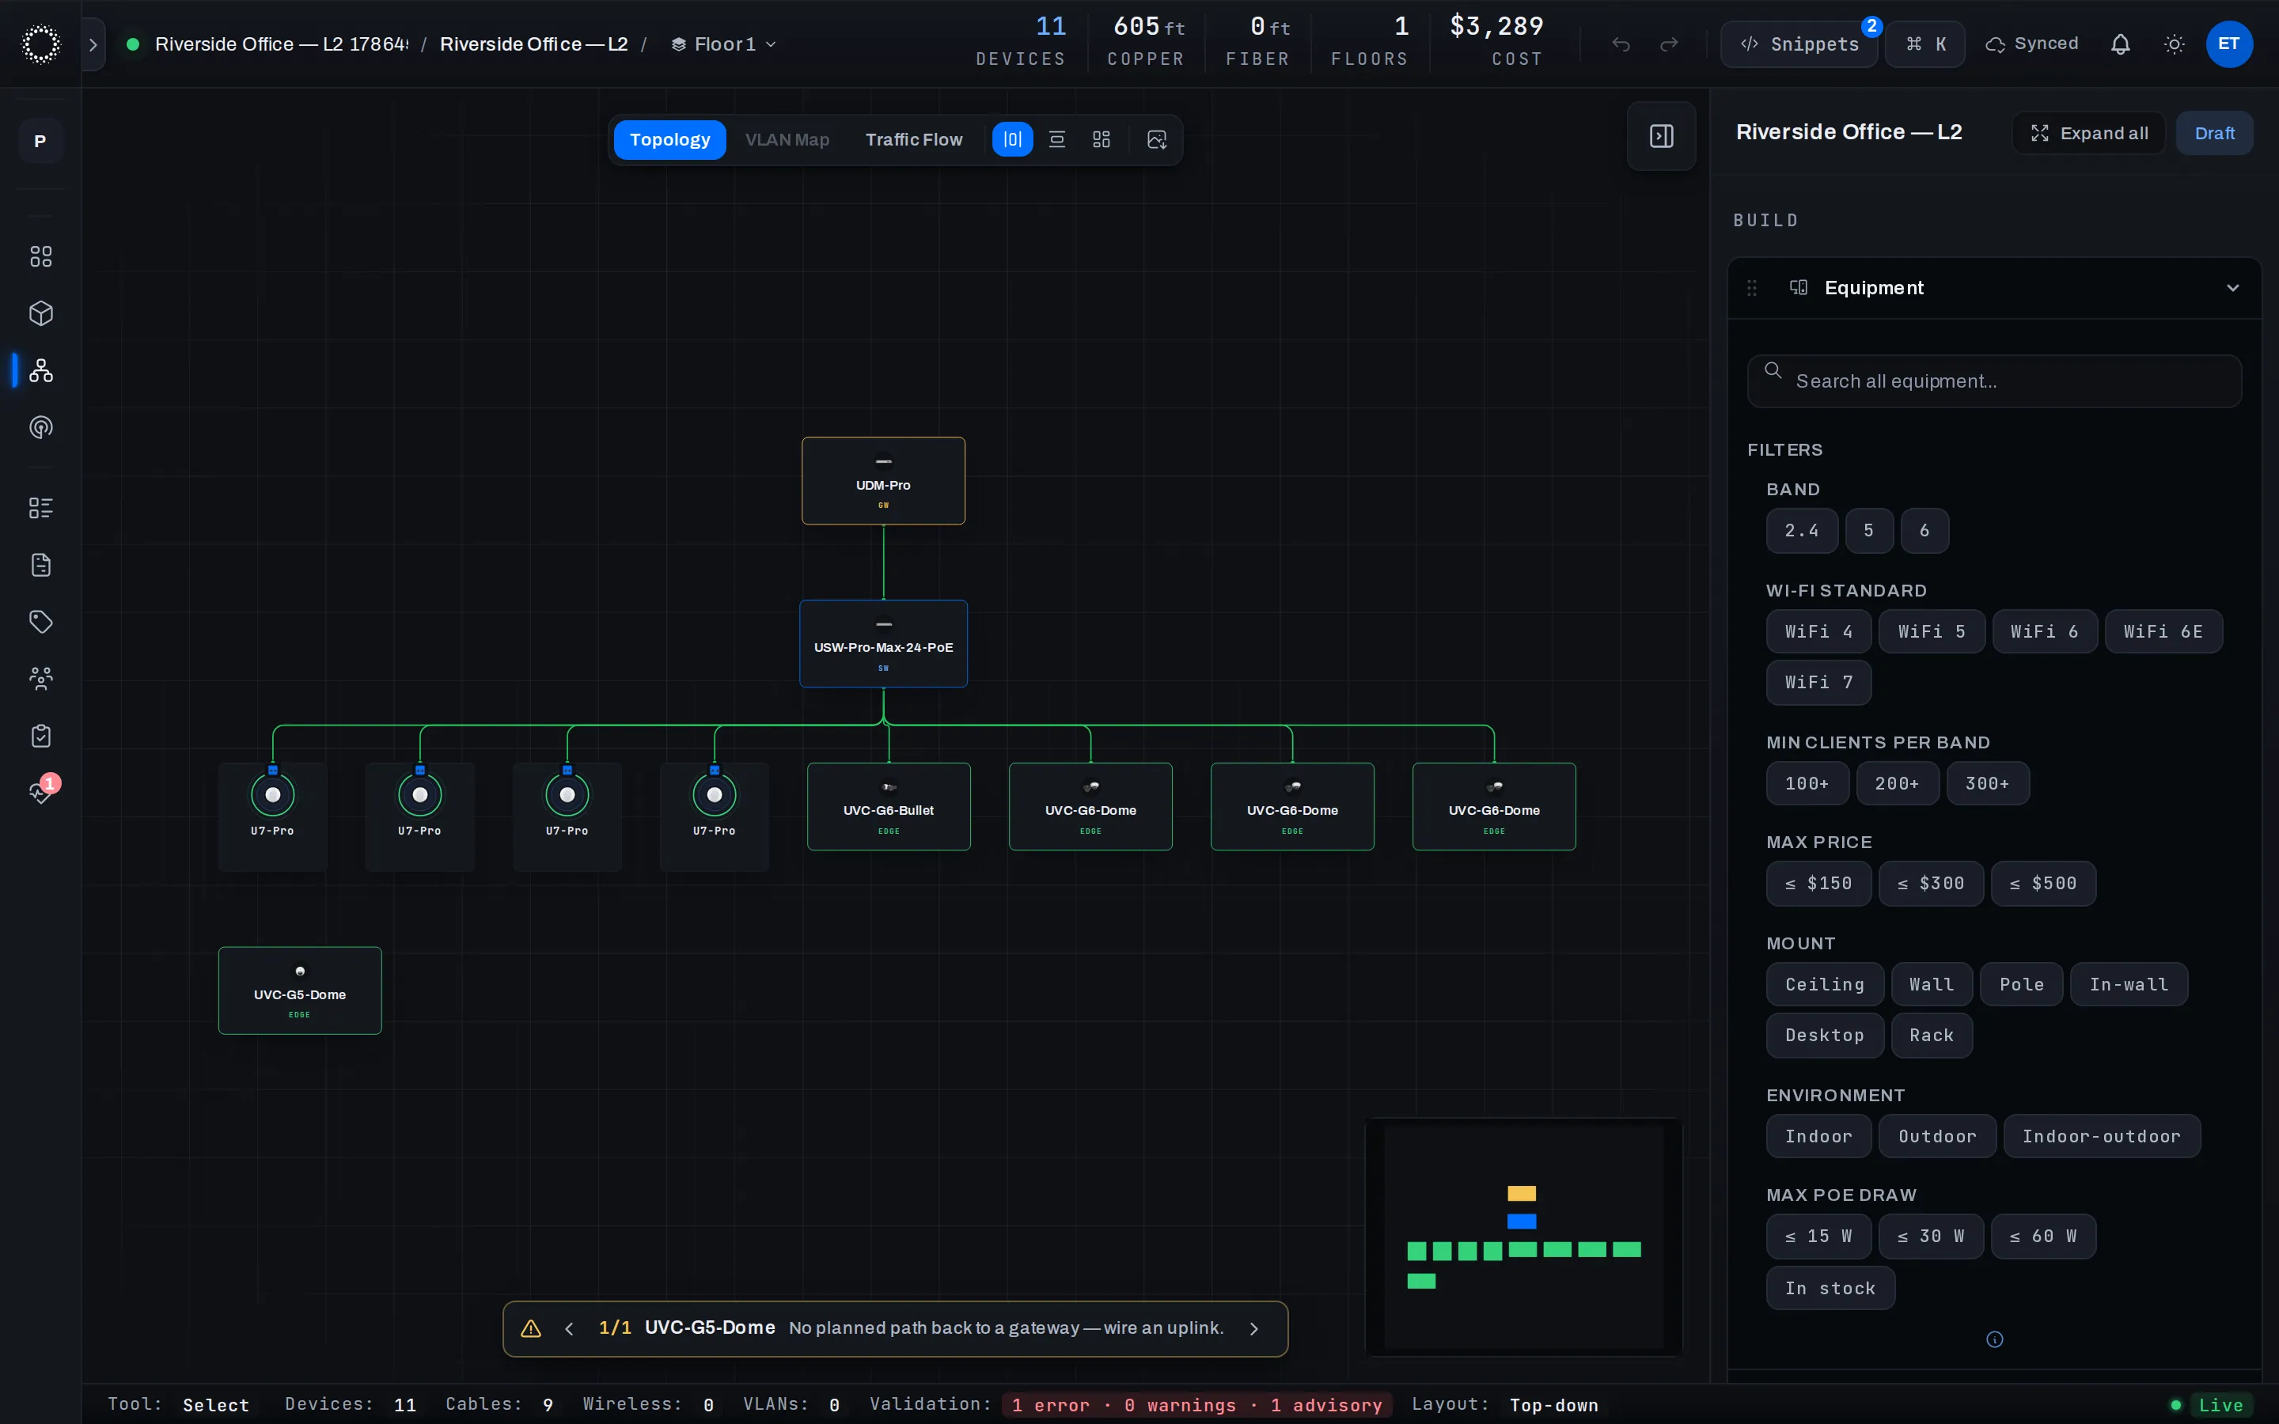2279x1424 pixels.
Task: Click the P project avatar in the sidebar
Action: click(40, 140)
